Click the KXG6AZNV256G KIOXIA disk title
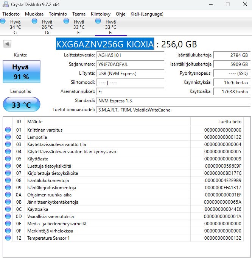The height and width of the screenshot is (259, 252). tap(105, 44)
